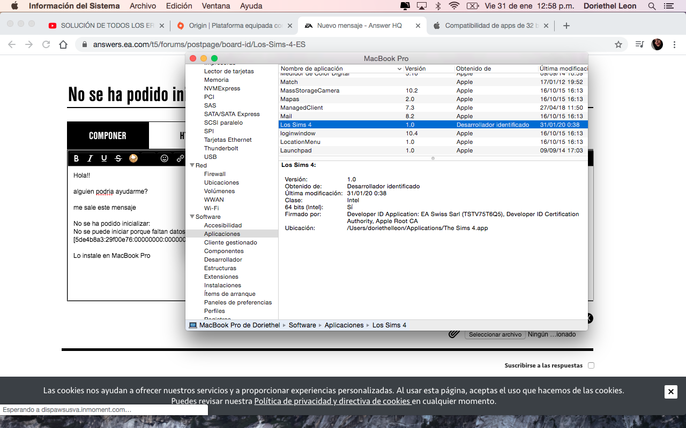686x428 pixels.
Task: Close the YouTube SOLUCIÓN DE TODOS tab
Action: (162, 26)
